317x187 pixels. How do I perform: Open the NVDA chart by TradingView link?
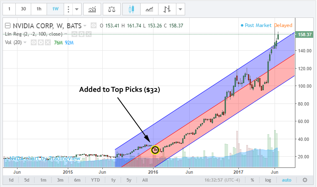point(45,158)
